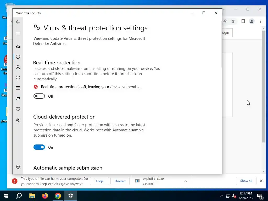Close the Windows Security window
This screenshot has width=268, height=201.
coord(216,13)
